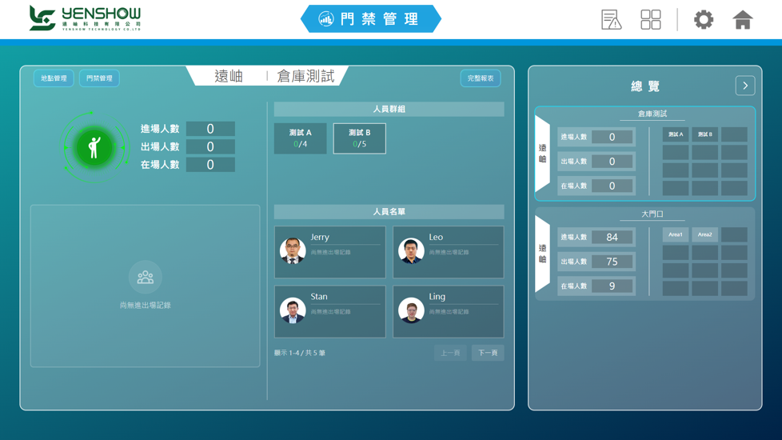This screenshot has width=782, height=440.
Task: Expand the 倉庫測試 white side arrow
Action: pyautogui.click(x=543, y=154)
